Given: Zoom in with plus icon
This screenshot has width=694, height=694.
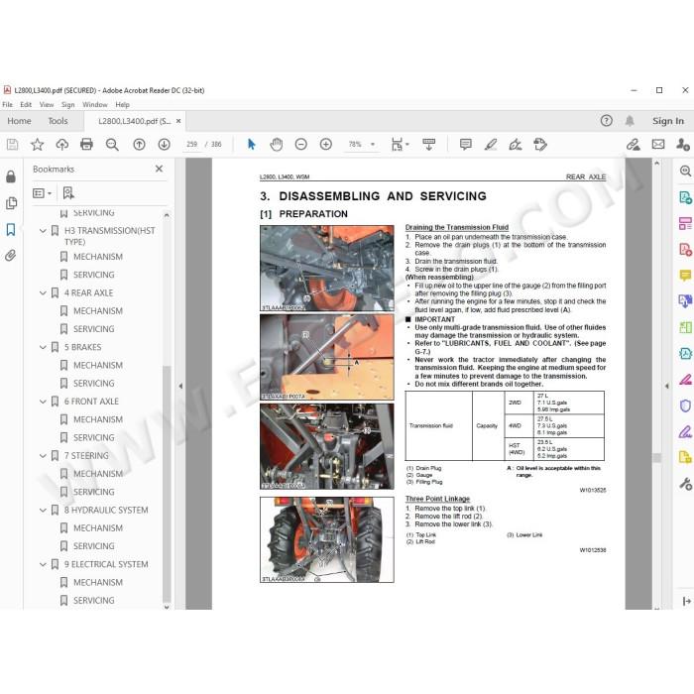Looking at the screenshot, I should tap(326, 145).
